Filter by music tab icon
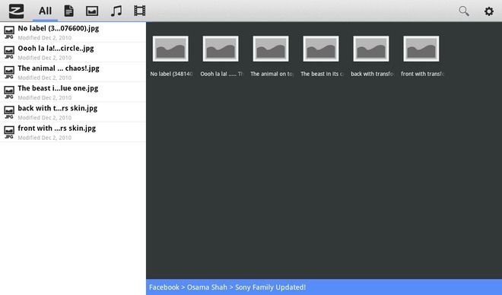The image size is (502, 295). coord(116,11)
